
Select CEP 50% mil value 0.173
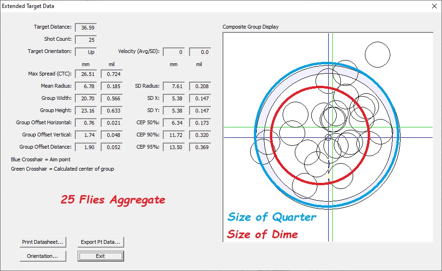(200, 123)
